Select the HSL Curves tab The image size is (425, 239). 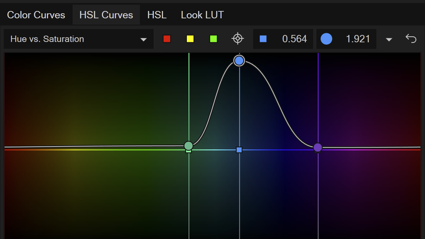pos(106,15)
